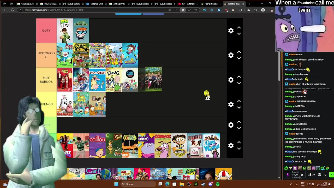
Task: Select the Ben 10 thumbnail in GOTY
Action: (x=65, y=31)
